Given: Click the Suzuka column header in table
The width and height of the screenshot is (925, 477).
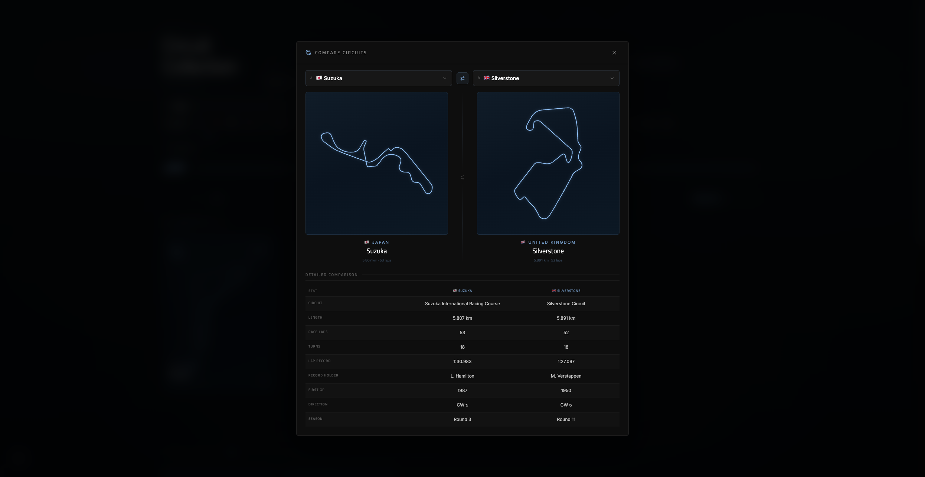Looking at the screenshot, I should [x=462, y=291].
